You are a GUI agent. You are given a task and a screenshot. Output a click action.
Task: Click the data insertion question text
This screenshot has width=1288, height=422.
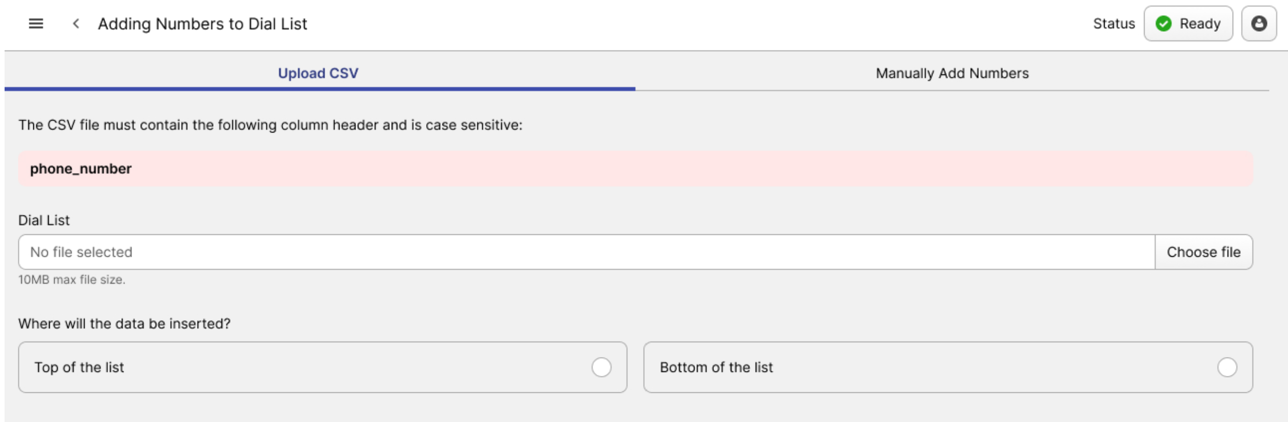coord(124,324)
